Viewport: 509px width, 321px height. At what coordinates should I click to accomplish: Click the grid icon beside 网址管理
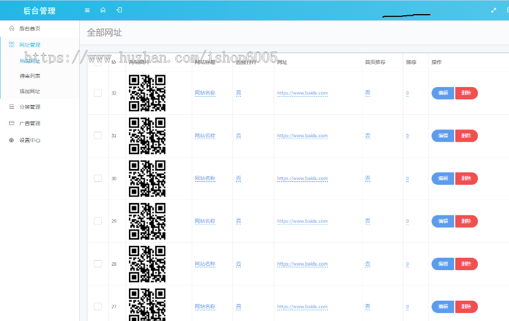pyautogui.click(x=12, y=45)
